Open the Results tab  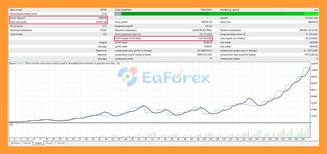point(27,143)
